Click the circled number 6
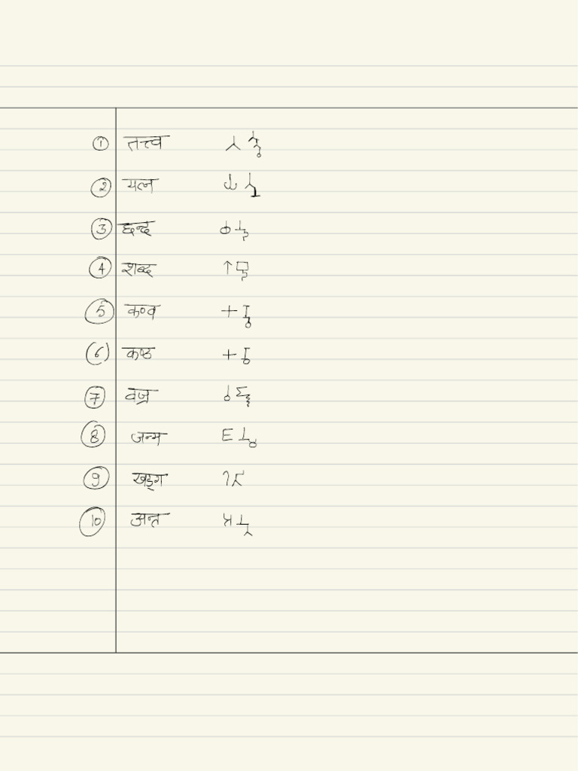This screenshot has height=771, width=578. [x=98, y=353]
